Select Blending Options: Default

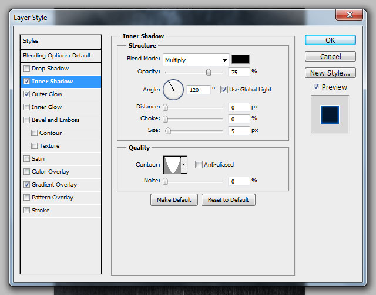[61, 56]
